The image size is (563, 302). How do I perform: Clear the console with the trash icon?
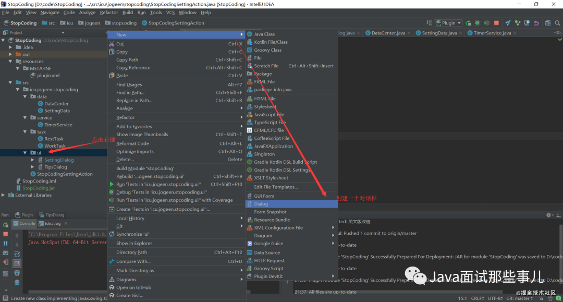click(x=17, y=283)
